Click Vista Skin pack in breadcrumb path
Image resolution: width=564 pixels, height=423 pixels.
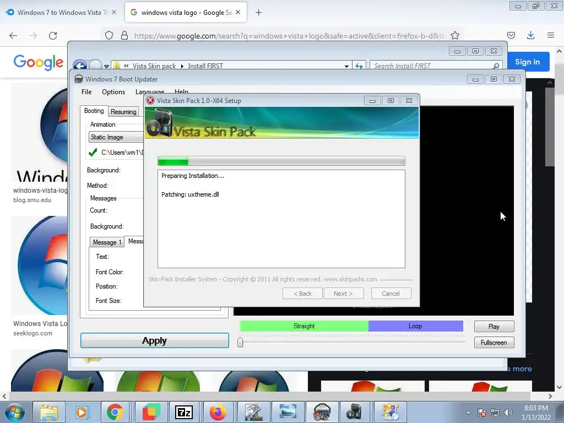154,66
